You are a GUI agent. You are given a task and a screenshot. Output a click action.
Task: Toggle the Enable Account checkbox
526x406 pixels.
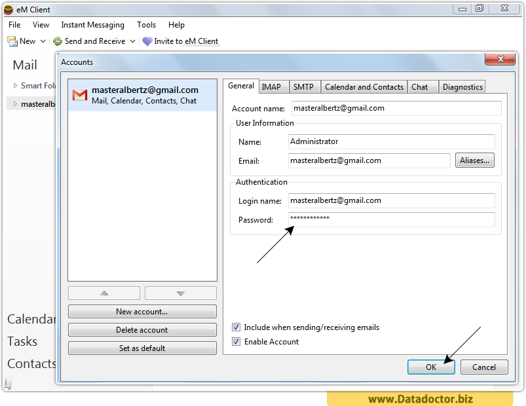coord(236,342)
